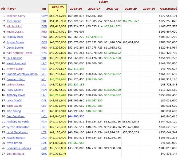
Task: Go to Nikola Jokić's profile
Action: point(14,26)
